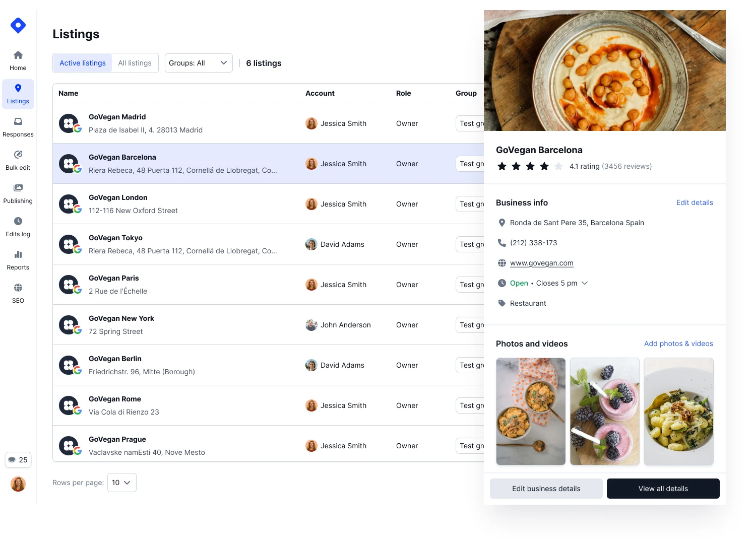
Task: Go to the Publishing section
Action: coord(18,193)
